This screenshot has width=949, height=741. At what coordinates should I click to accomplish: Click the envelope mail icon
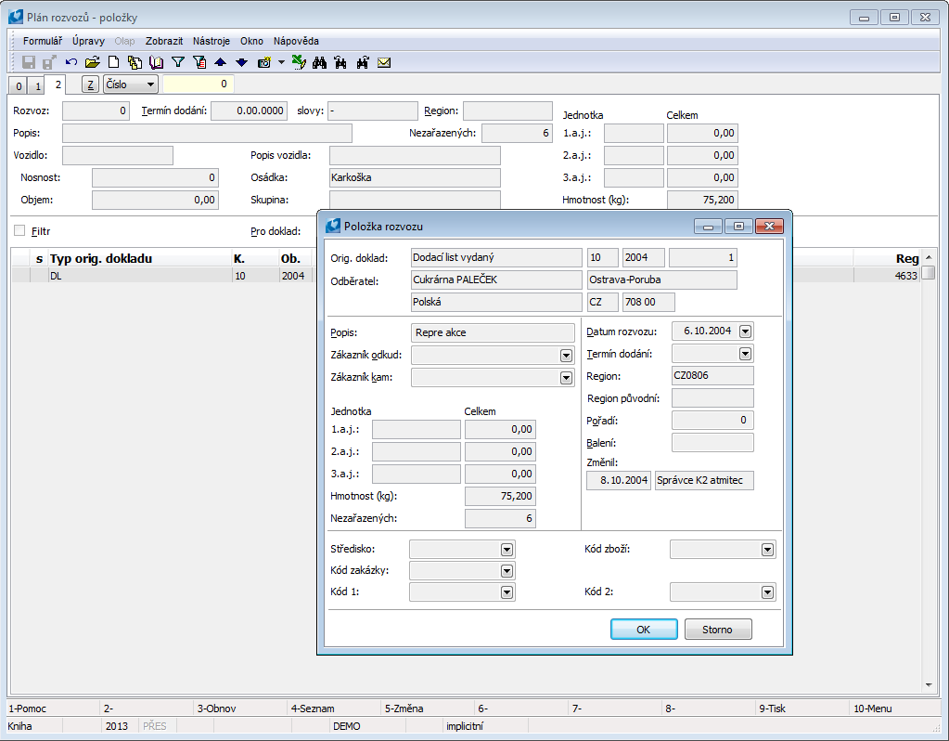coord(384,62)
